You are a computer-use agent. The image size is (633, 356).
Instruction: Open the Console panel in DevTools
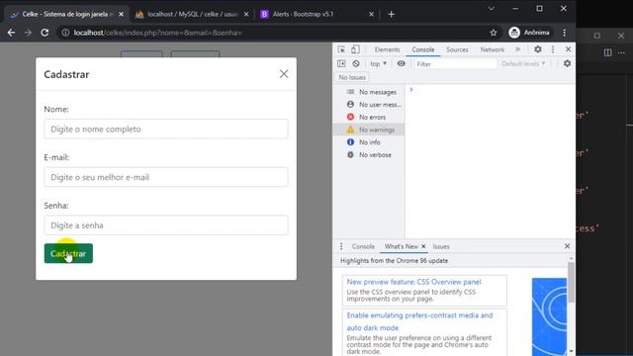coord(422,49)
